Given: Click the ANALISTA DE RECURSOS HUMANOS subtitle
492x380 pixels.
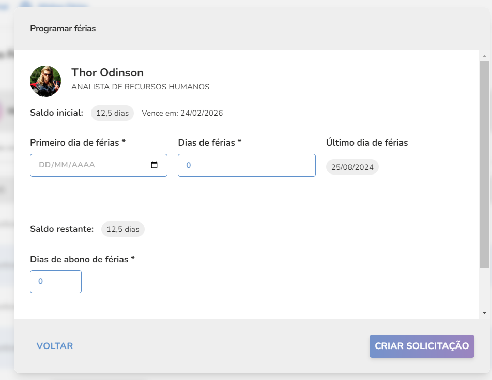Looking at the screenshot, I should [x=140, y=87].
